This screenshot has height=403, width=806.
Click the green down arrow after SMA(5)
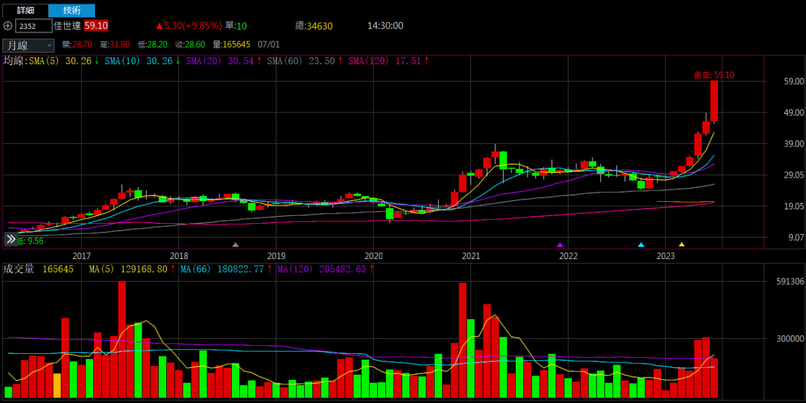coord(97,61)
